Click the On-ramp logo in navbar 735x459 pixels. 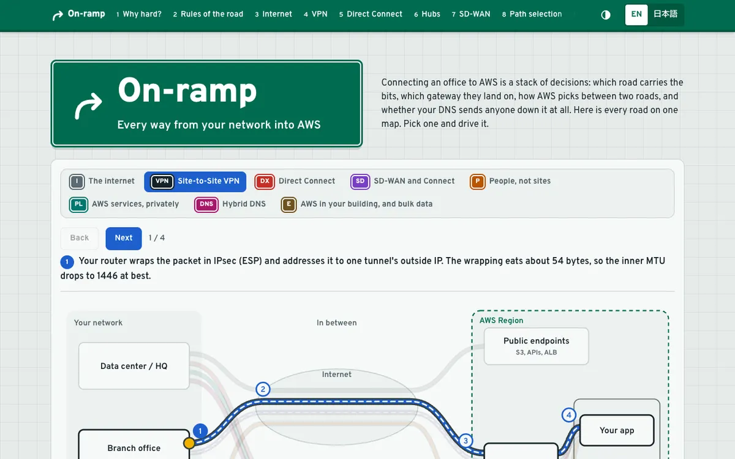(x=78, y=14)
